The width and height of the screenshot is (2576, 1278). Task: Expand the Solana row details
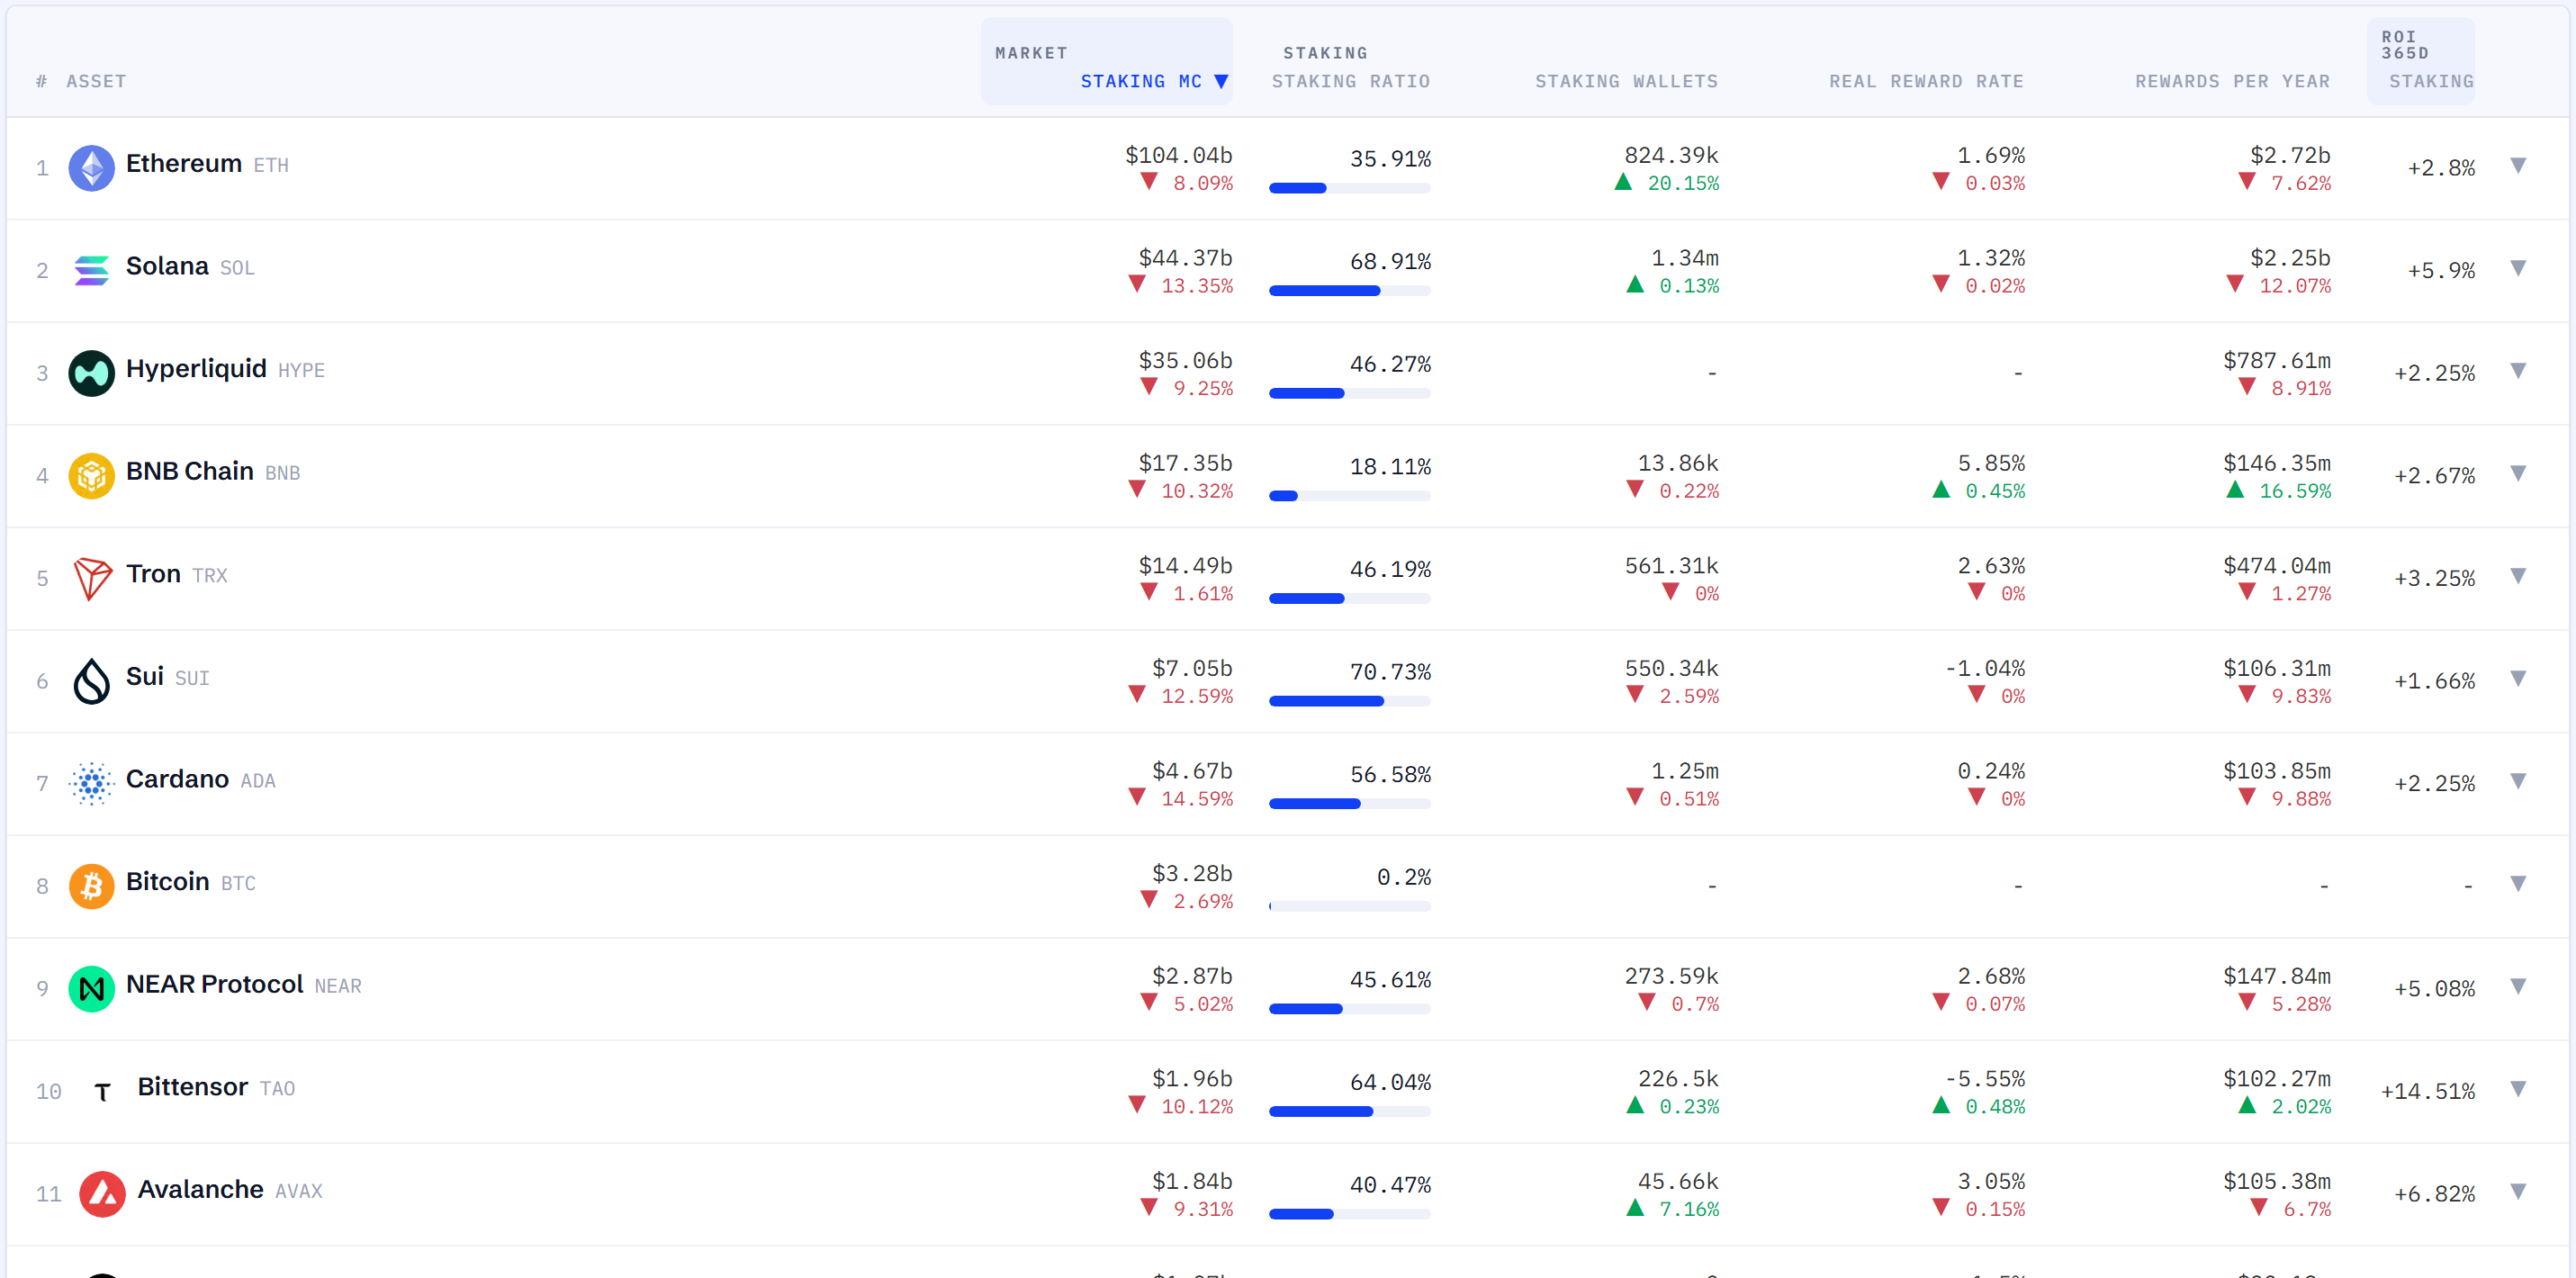point(2518,268)
